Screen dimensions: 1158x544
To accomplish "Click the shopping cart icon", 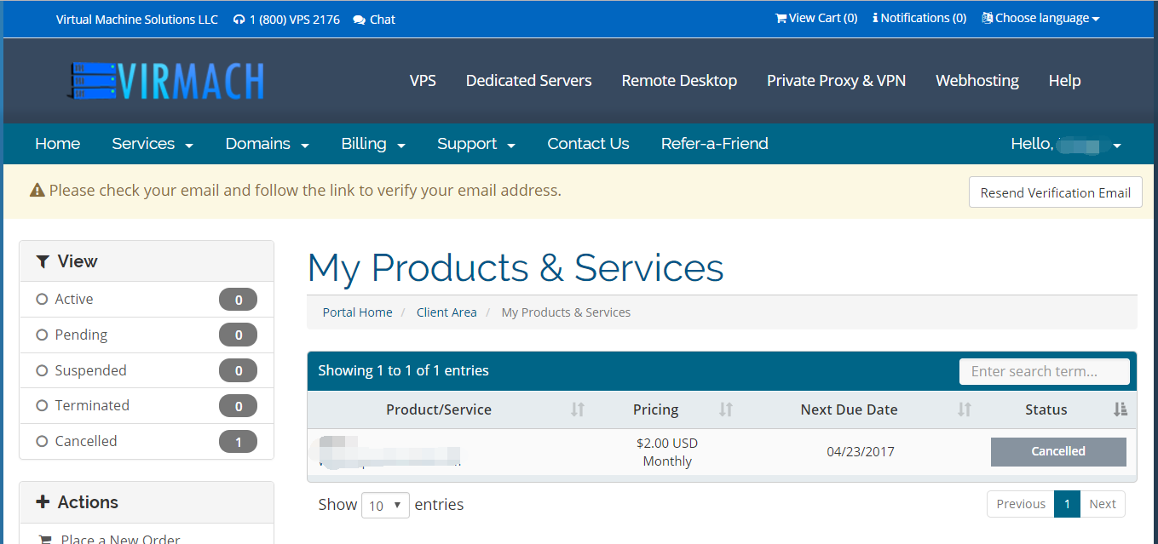I will click(781, 18).
